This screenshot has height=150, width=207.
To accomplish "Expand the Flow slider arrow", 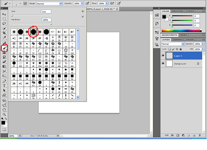I will pyautogui.click(x=107, y=3).
